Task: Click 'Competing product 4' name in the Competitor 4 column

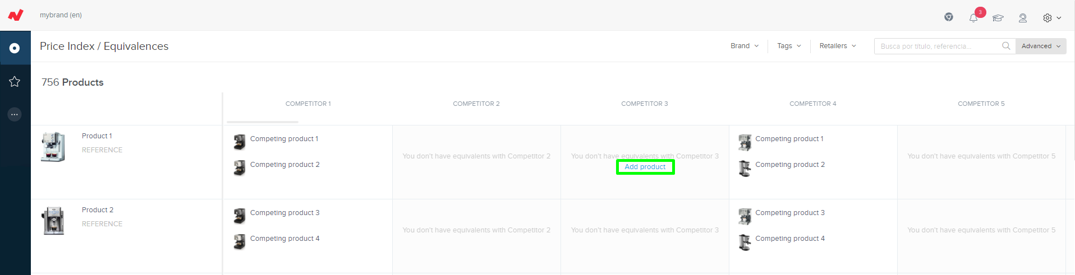Action: [790, 239]
